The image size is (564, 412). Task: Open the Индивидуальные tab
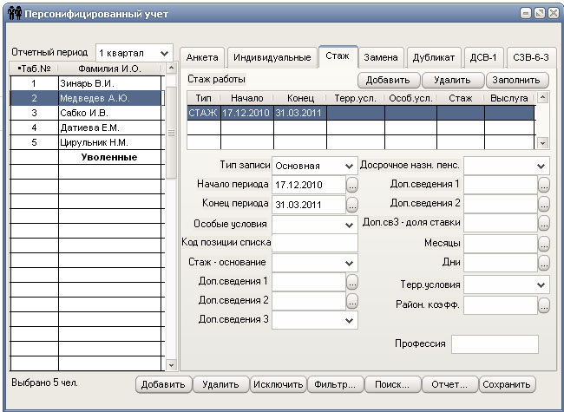tap(272, 57)
